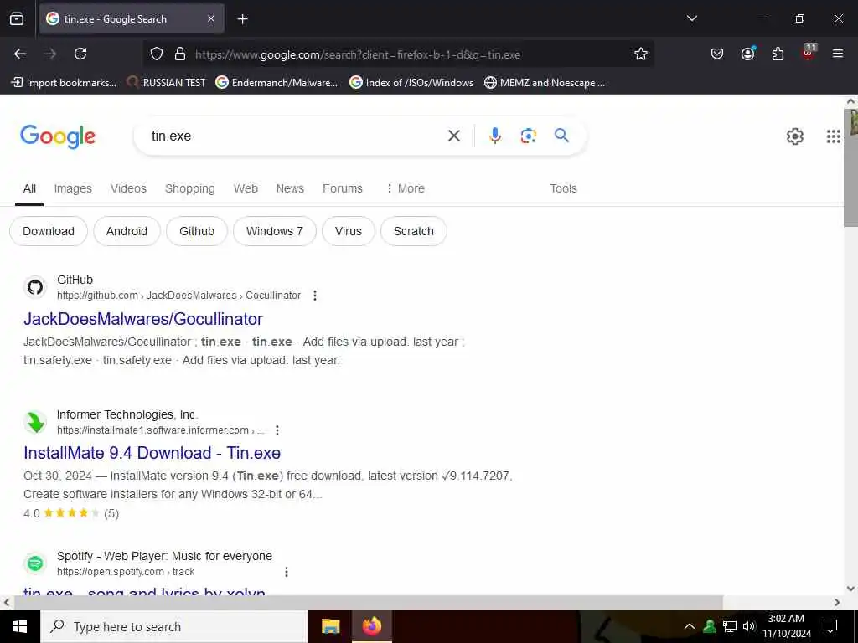Click the Google logo
The width and height of the screenshot is (858, 643).
point(58,136)
